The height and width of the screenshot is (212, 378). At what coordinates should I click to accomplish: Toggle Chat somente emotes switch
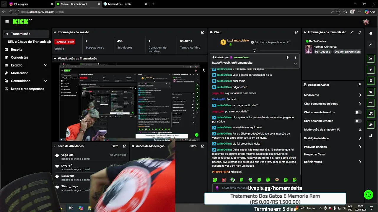tap(358, 121)
